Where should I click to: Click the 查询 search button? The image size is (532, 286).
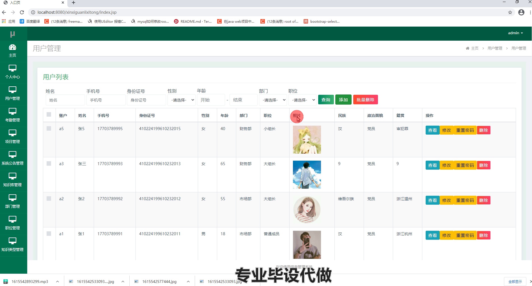pyautogui.click(x=325, y=100)
